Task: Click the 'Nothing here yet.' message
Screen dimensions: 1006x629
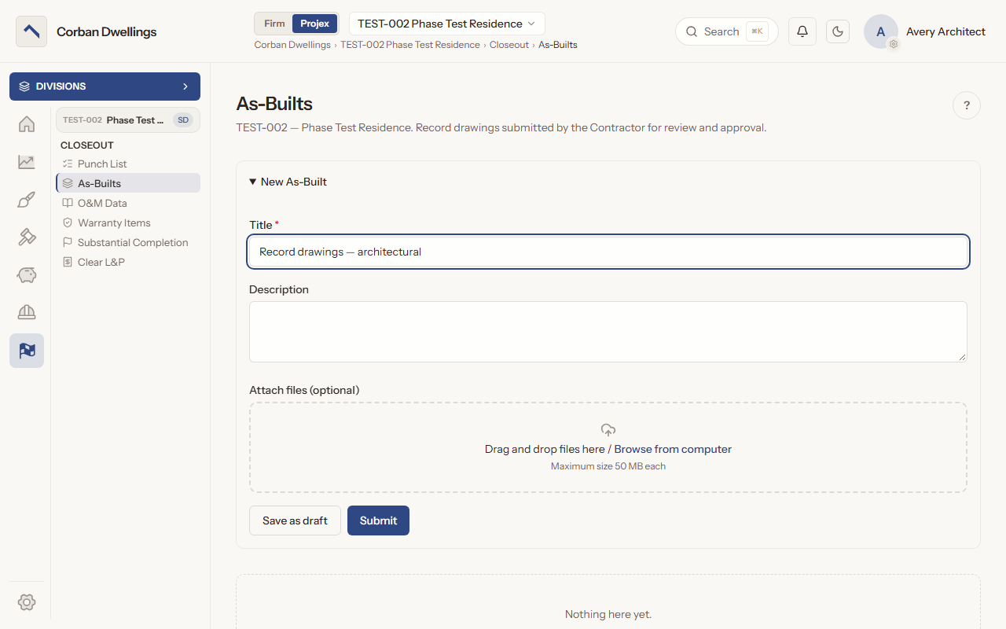Action: [x=608, y=614]
